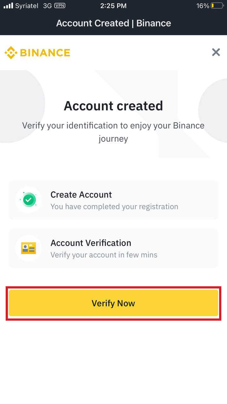Viewport: 227px width, 404px height.
Task: Tap 'Verify your account in few mins' text
Action: pos(104,255)
